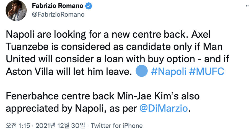The width and height of the screenshot is (249, 134).
Task: Click the word 'United' in tweet text
Action: [21, 59]
